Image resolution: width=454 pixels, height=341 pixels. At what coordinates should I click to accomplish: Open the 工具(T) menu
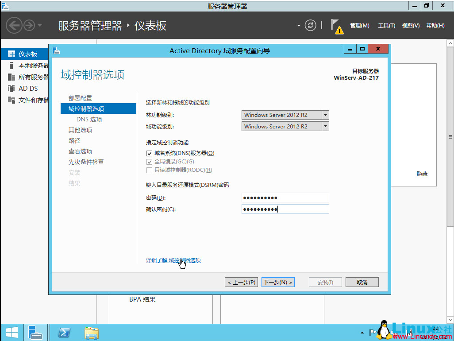click(387, 25)
